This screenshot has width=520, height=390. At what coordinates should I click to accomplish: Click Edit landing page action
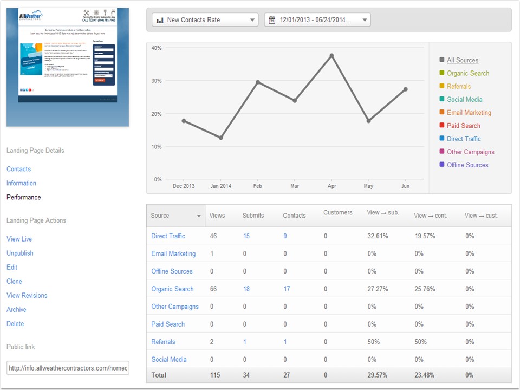[x=12, y=267]
